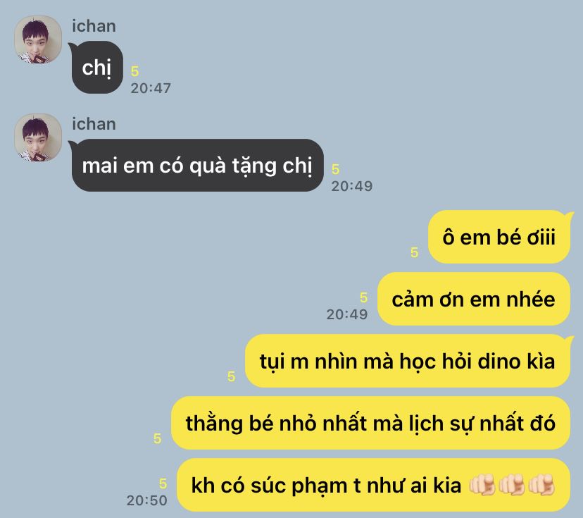
Task: Tap the first ichan sender name
Action: point(94,26)
